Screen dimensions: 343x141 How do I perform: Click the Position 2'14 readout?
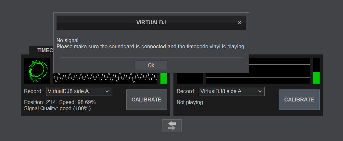(x=40, y=102)
